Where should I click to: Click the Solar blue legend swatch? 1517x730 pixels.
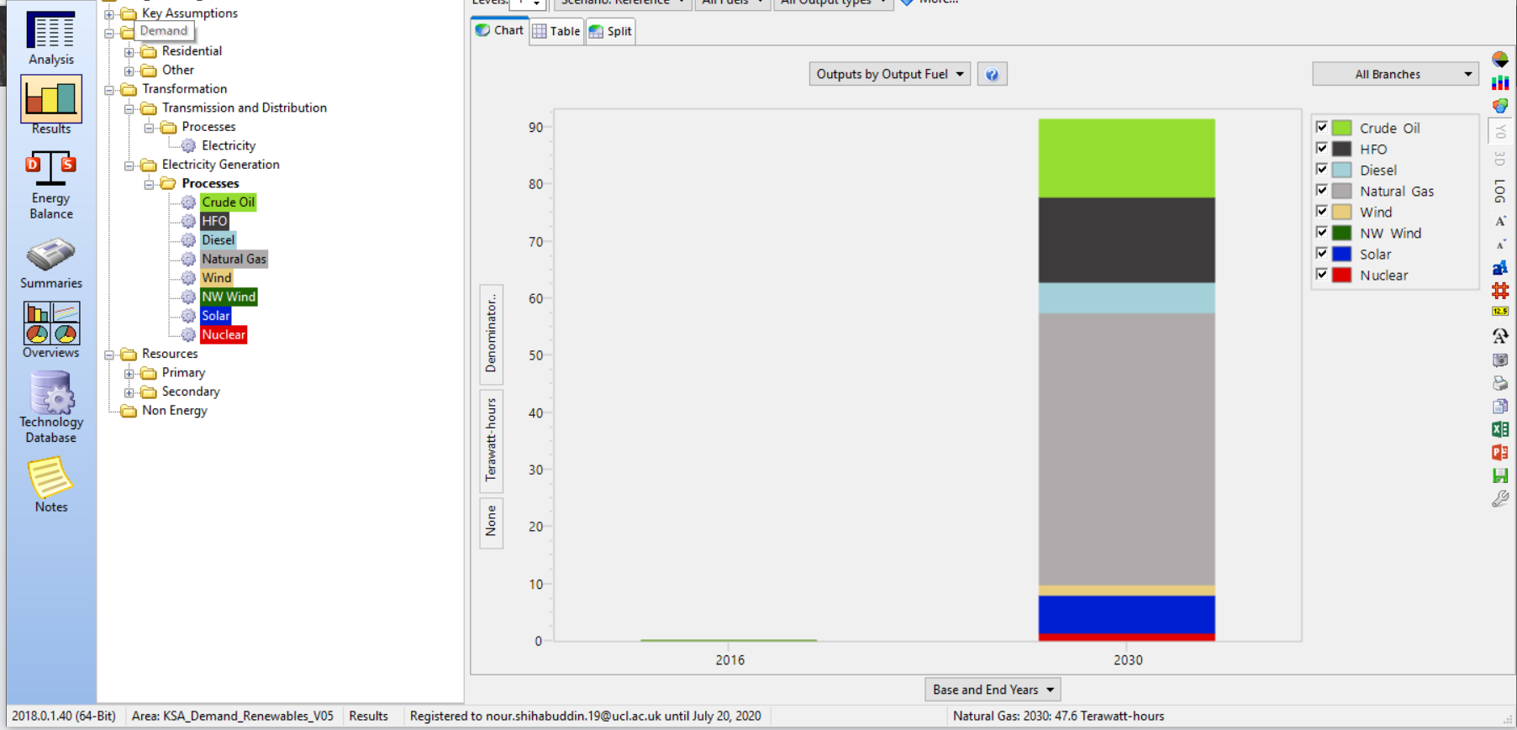(1342, 254)
